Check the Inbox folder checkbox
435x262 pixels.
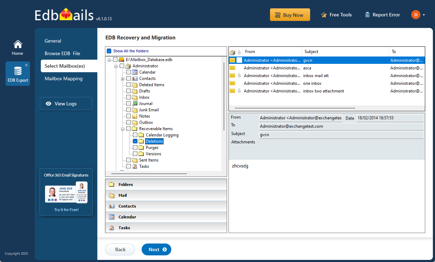pos(128,97)
